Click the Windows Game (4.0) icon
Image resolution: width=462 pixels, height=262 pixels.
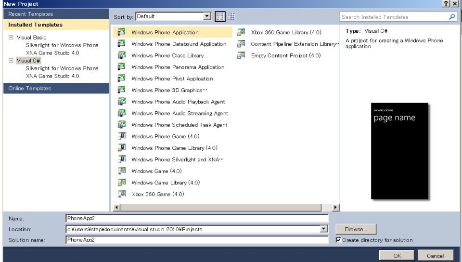point(121,170)
